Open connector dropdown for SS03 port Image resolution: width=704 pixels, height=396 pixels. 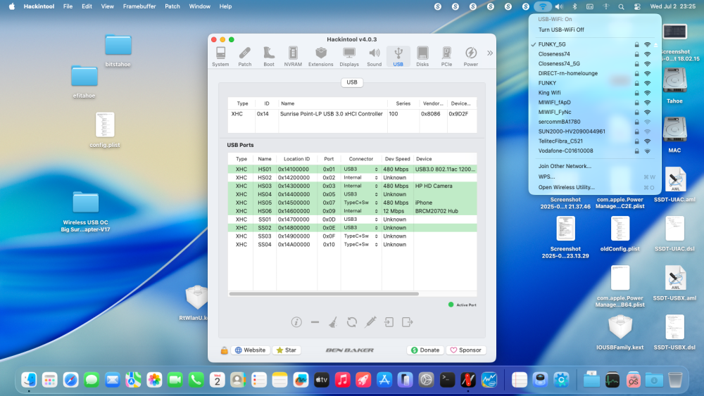(376, 236)
